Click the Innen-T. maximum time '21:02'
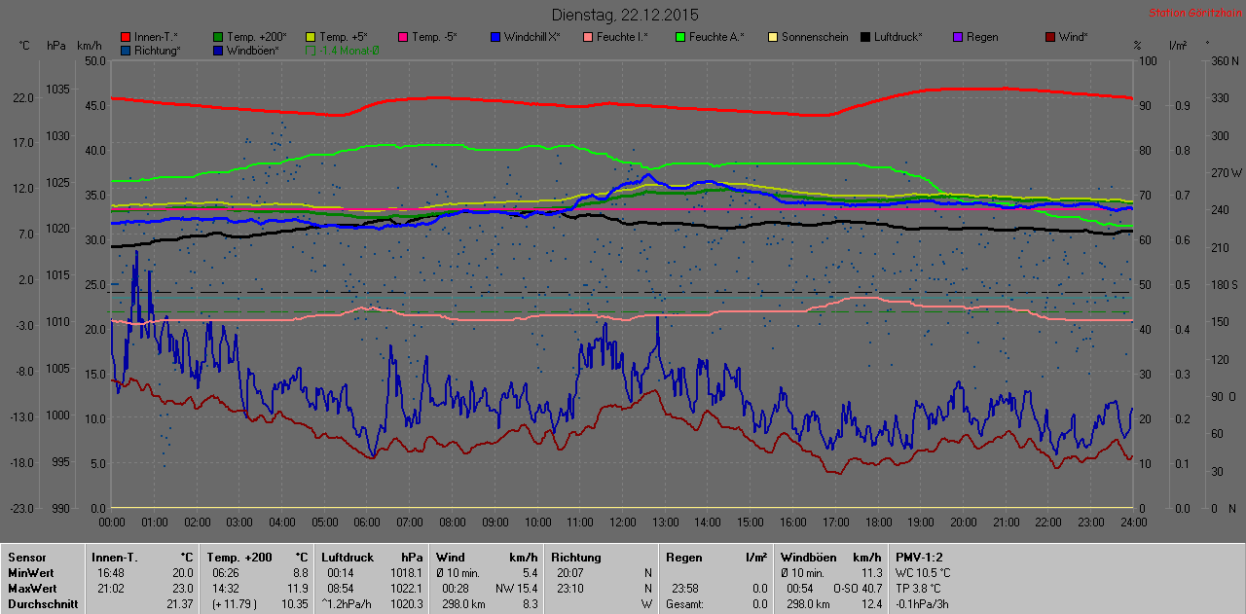Viewport: 1246px width, 614px height. click(x=109, y=589)
